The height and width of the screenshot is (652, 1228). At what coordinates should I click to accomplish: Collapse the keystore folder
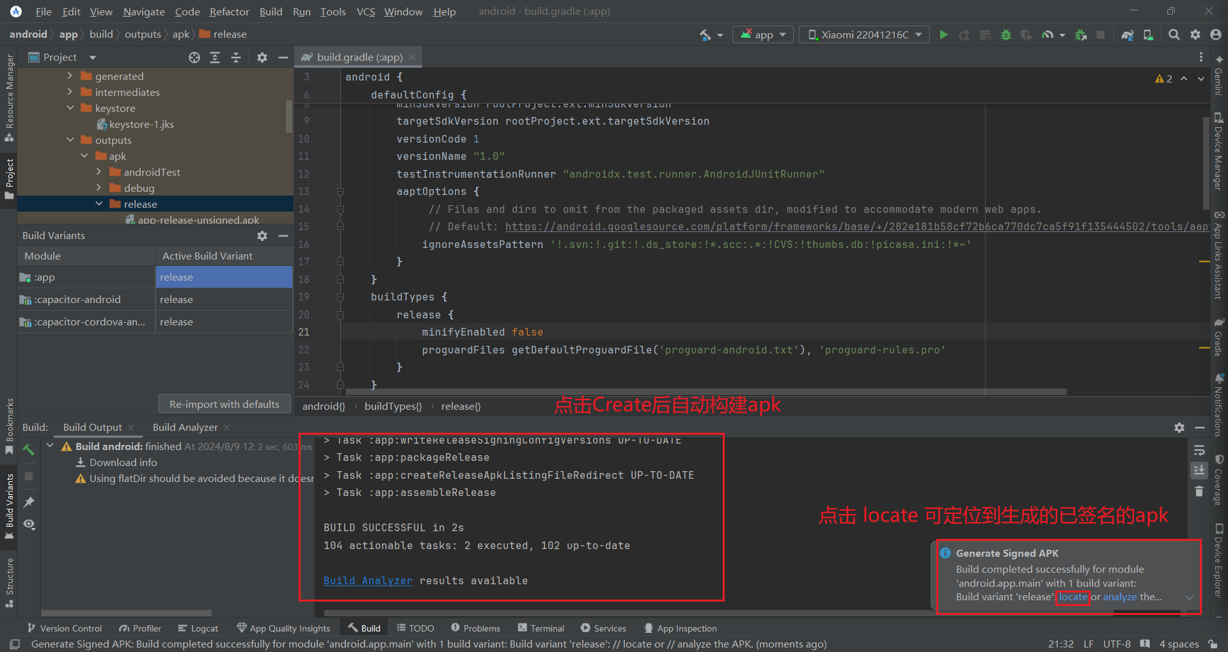point(70,108)
